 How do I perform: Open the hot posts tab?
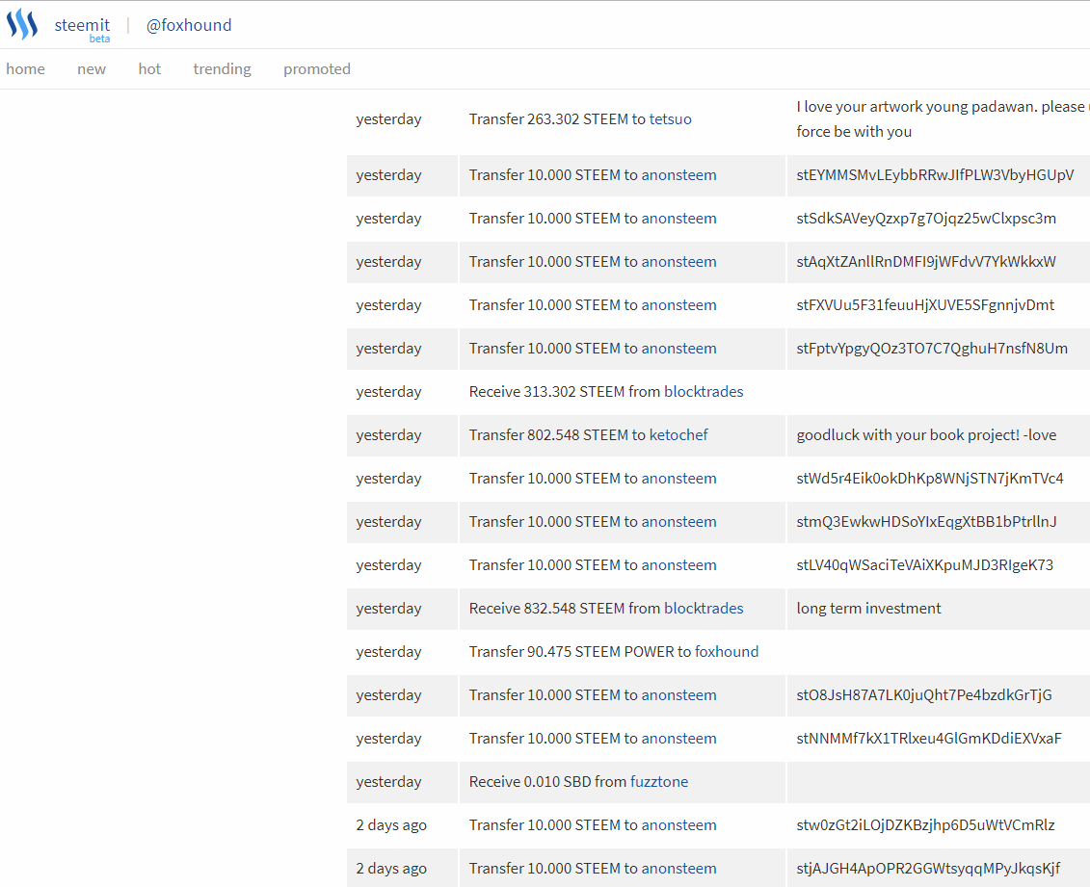(149, 68)
